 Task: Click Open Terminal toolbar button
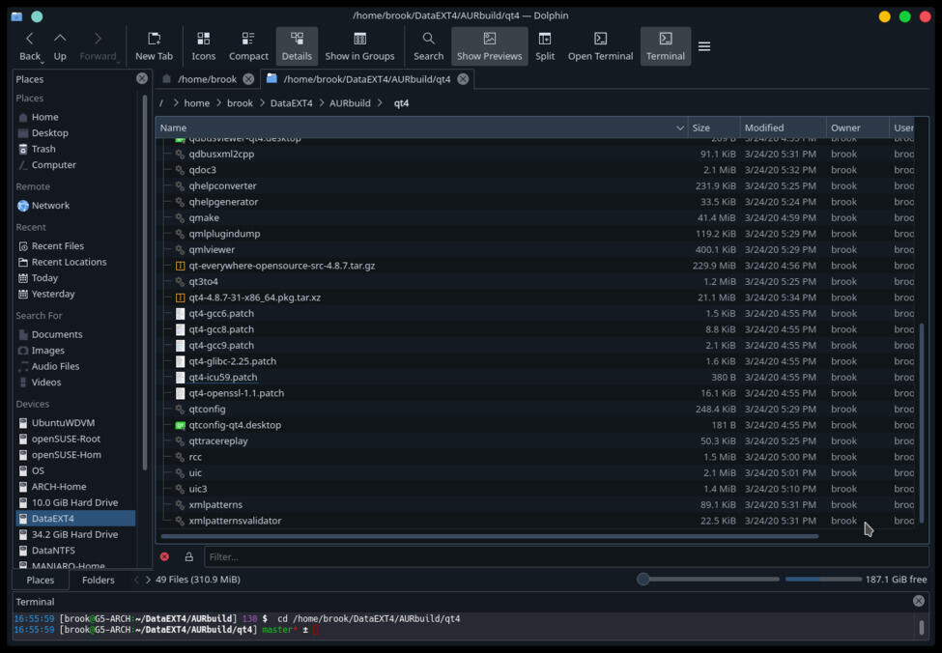[600, 46]
